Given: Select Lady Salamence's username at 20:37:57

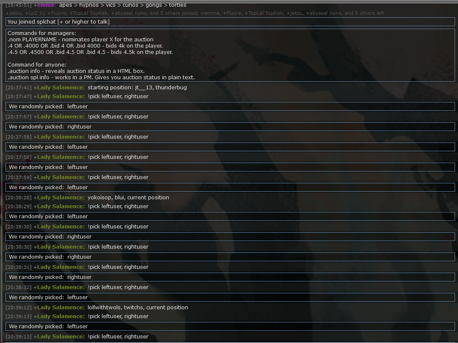Looking at the screenshot, I should tap(60, 116).
